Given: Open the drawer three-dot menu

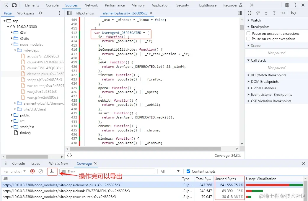Looking at the screenshot, I should (6, 163).
